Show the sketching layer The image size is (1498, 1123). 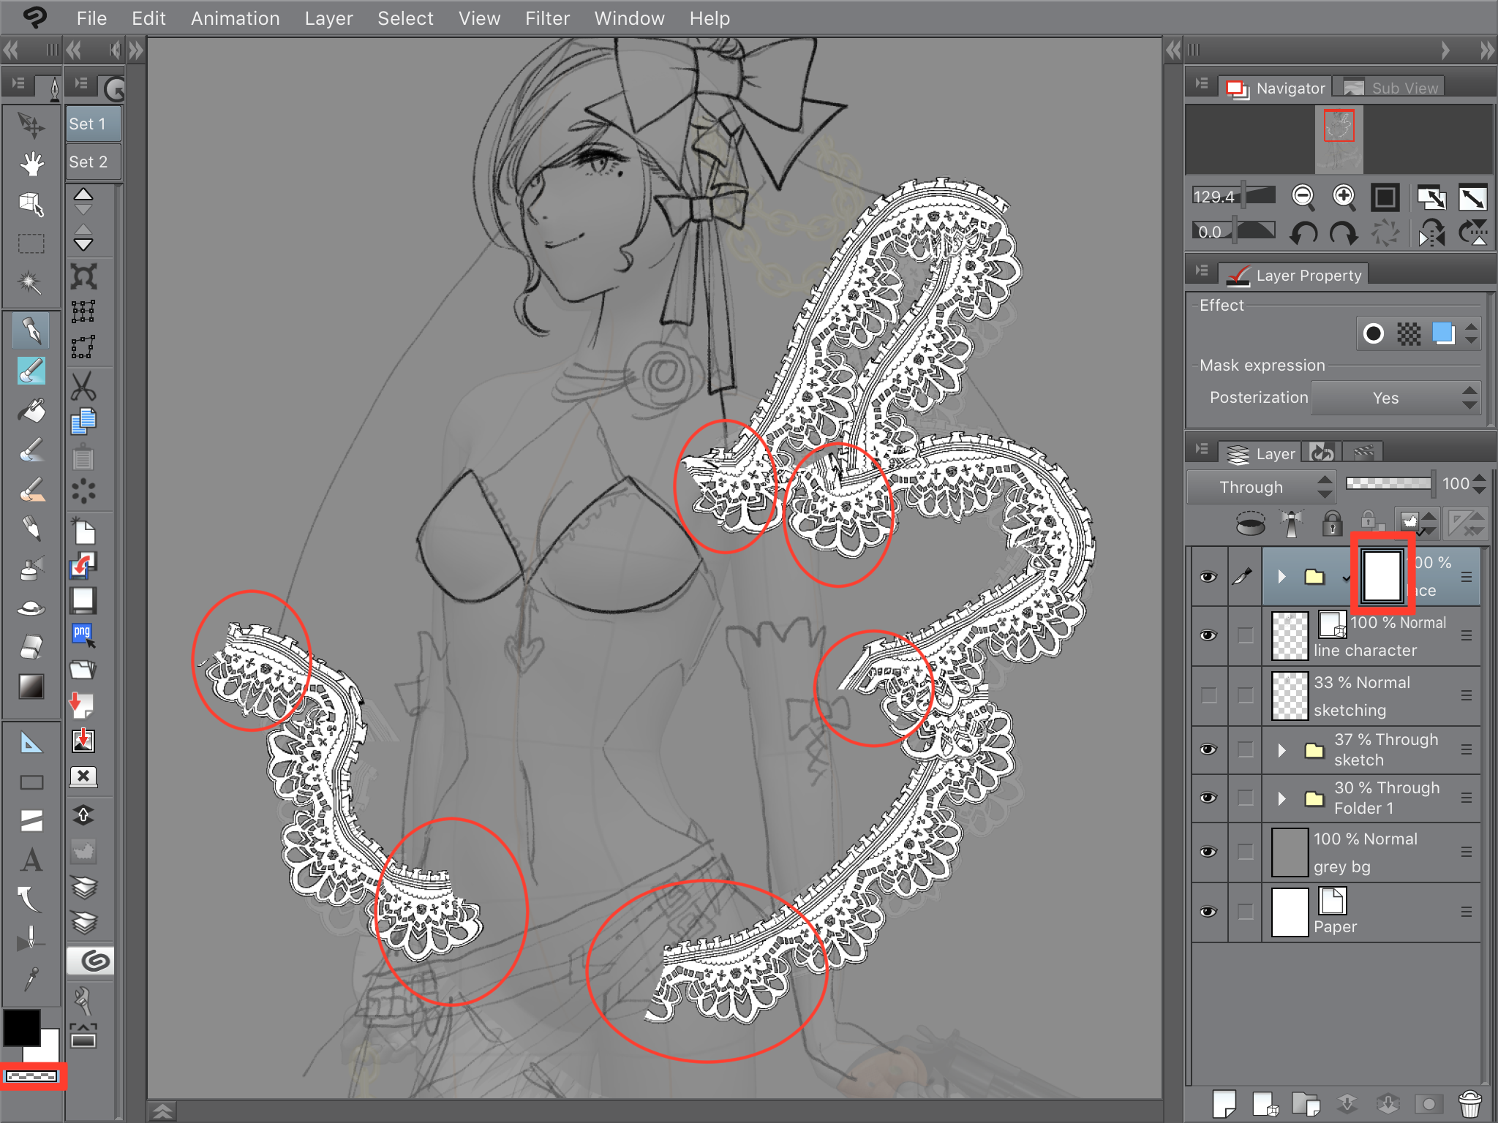(1208, 695)
